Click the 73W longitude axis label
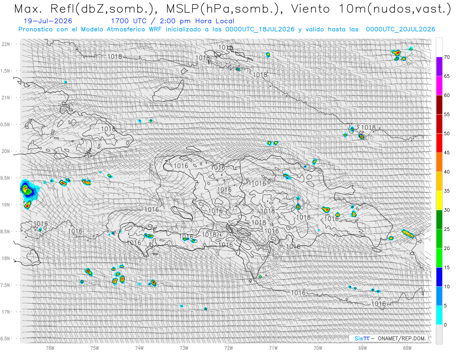 (184, 348)
